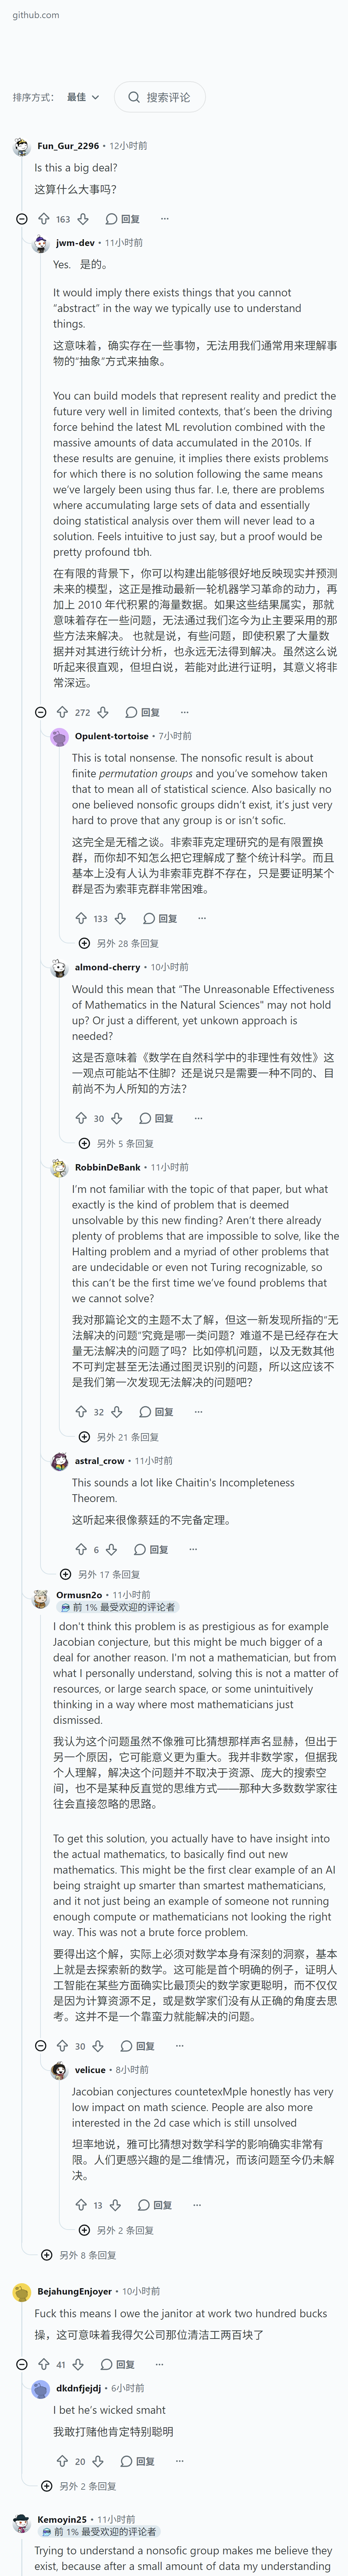Image resolution: width=348 pixels, height=2576 pixels.
Task: Expand 另外 21 条回复 under RobbinDeBank
Action: (x=120, y=1437)
